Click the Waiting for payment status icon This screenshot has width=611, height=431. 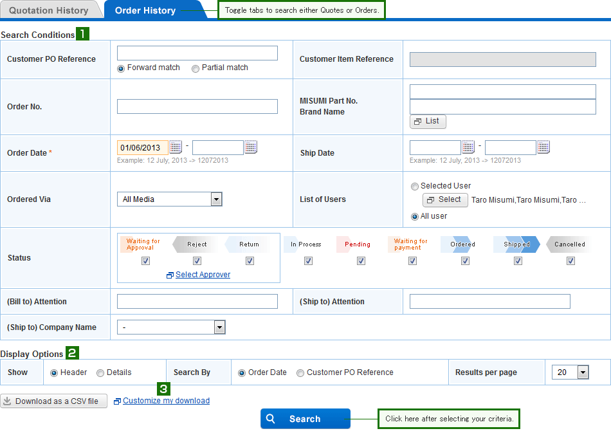(412, 244)
